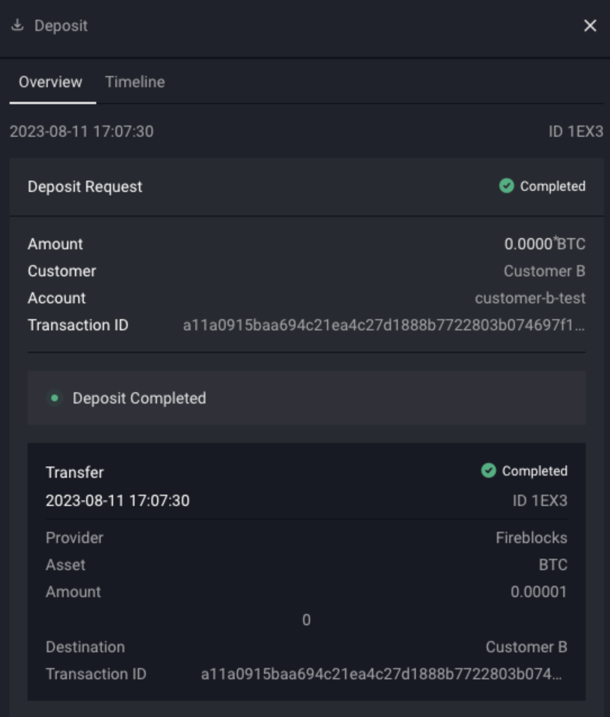Click the Deposit Request heading
This screenshot has height=717, width=610.
[x=85, y=187]
